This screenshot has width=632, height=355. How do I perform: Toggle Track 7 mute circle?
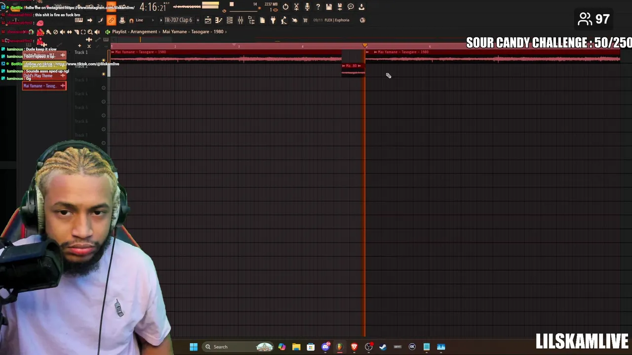pos(104,143)
